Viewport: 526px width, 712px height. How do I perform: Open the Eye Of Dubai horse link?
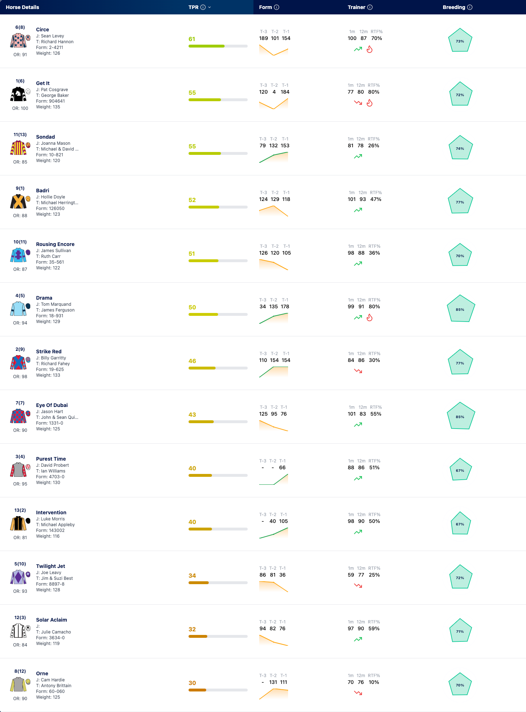point(52,405)
